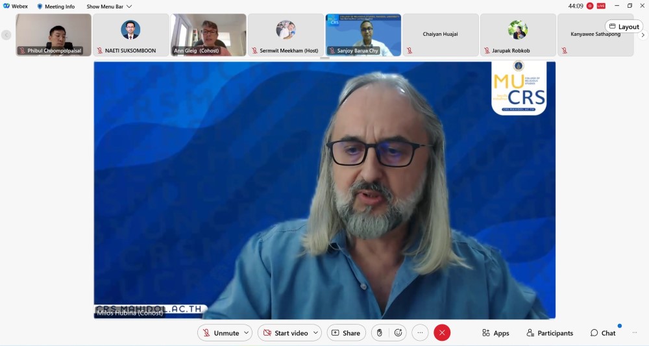Start video camera

(285, 333)
